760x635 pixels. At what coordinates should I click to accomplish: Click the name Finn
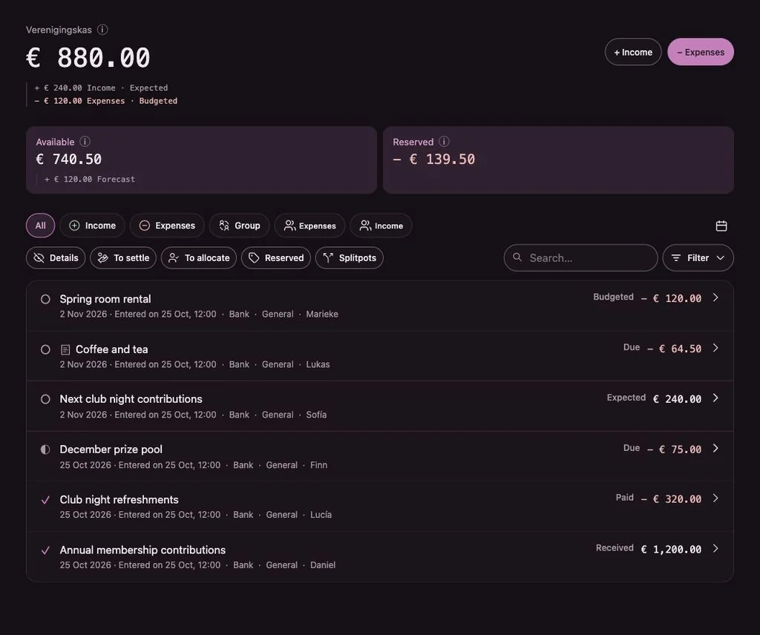click(318, 465)
